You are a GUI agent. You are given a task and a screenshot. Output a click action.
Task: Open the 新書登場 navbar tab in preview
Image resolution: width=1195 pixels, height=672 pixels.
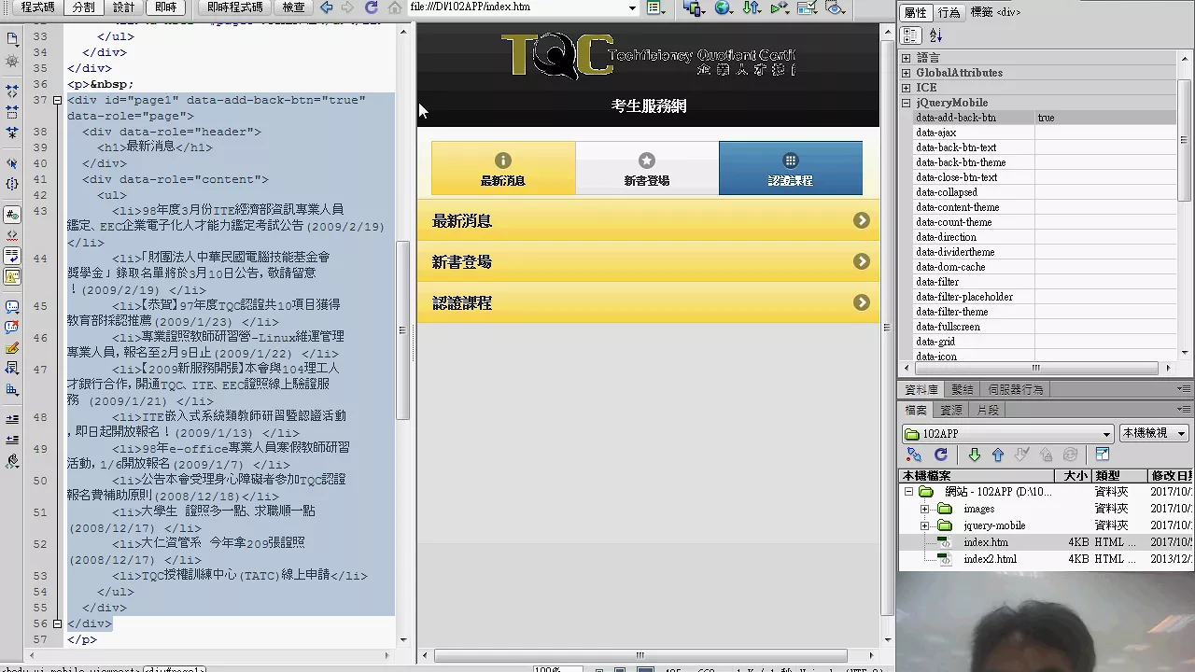[647, 168]
